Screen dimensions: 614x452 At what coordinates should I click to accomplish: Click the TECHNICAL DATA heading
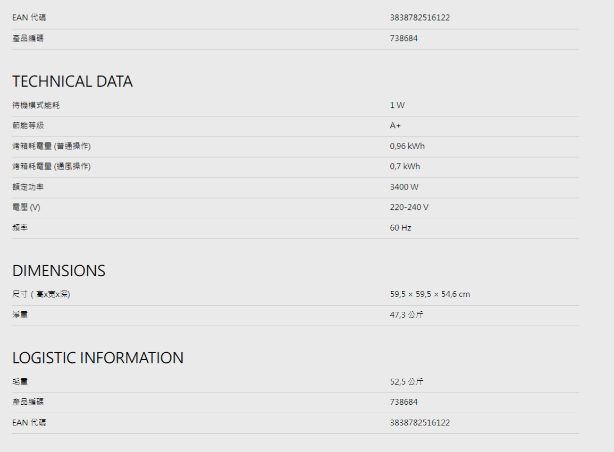pyautogui.click(x=72, y=82)
